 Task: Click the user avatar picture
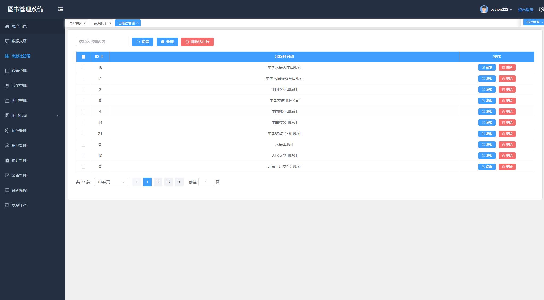484,9
